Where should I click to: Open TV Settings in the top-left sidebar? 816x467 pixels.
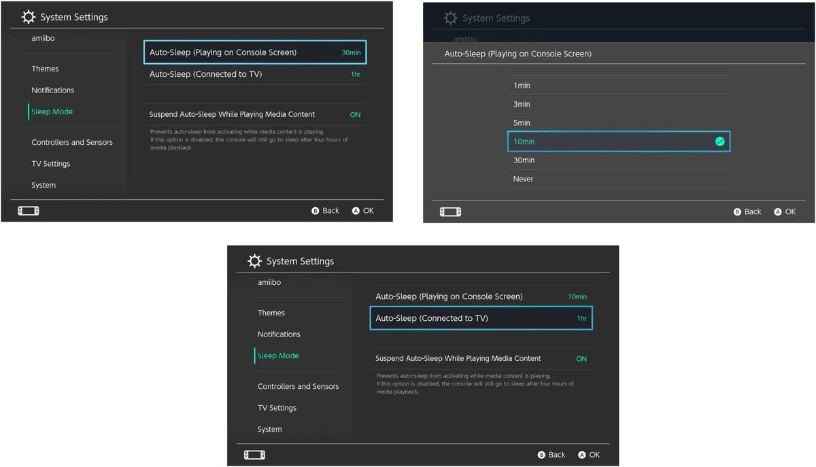click(51, 164)
